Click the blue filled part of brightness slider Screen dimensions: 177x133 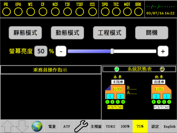click(89, 51)
